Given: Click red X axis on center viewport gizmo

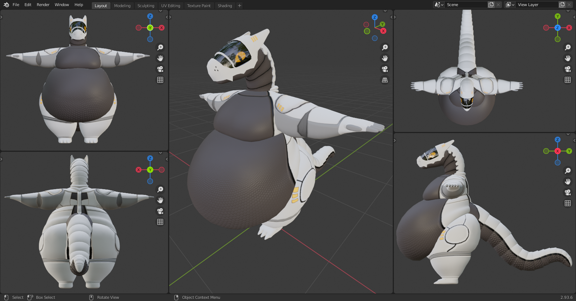Looking at the screenshot, I should click(x=383, y=31).
